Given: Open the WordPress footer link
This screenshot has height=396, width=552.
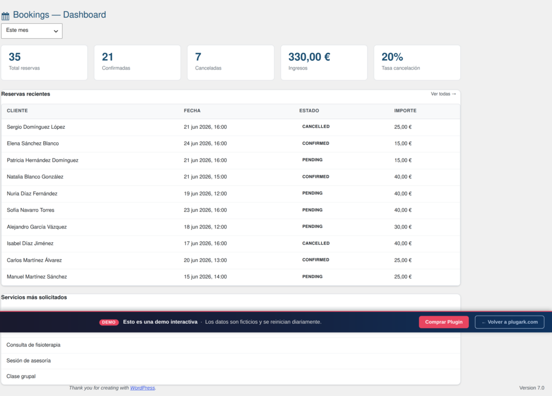Looking at the screenshot, I should (x=142, y=388).
